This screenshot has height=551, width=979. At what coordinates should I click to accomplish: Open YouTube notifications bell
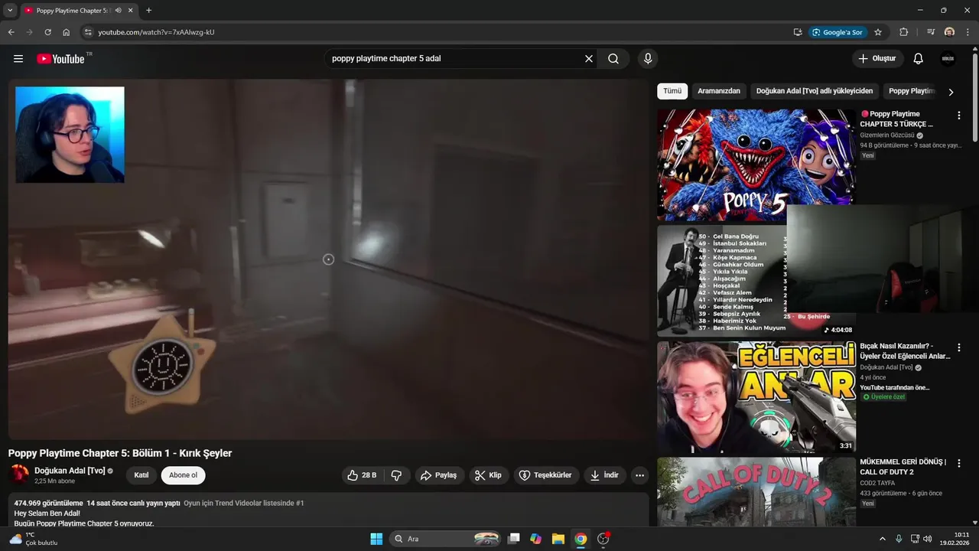coord(919,59)
